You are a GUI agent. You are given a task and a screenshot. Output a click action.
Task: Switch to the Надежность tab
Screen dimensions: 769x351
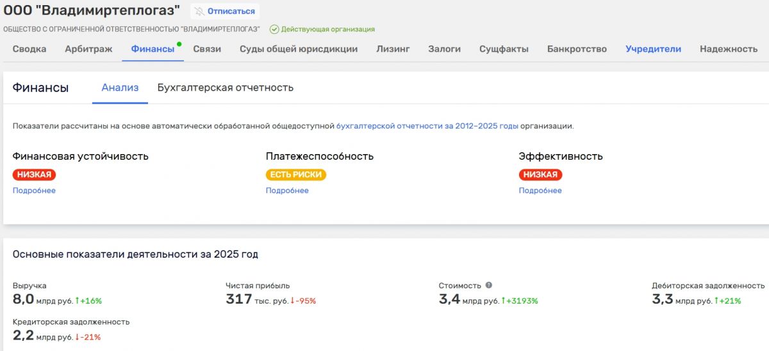(729, 49)
